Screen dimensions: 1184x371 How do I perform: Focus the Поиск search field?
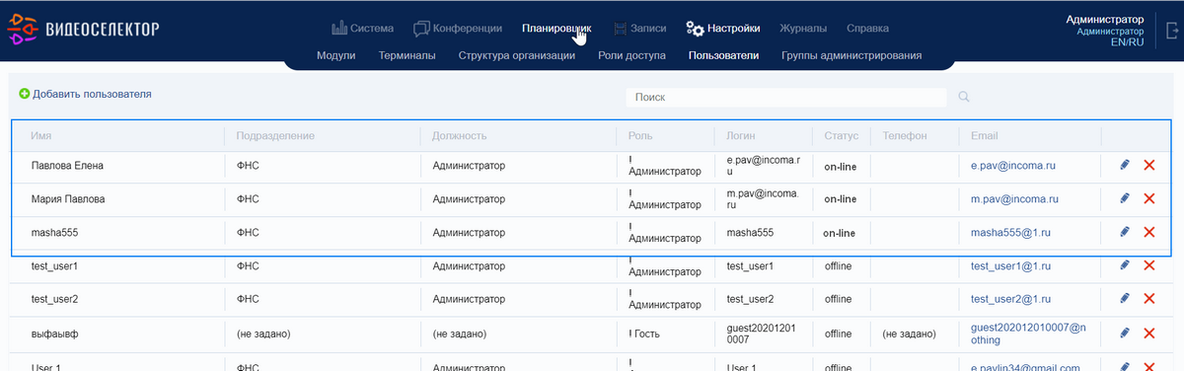click(785, 97)
